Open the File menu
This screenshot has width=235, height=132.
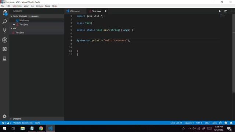click(x=3, y=6)
